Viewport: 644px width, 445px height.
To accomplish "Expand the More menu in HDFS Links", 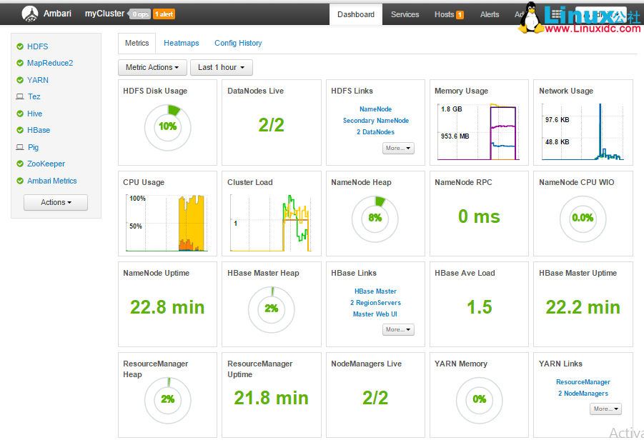I will coord(398,148).
